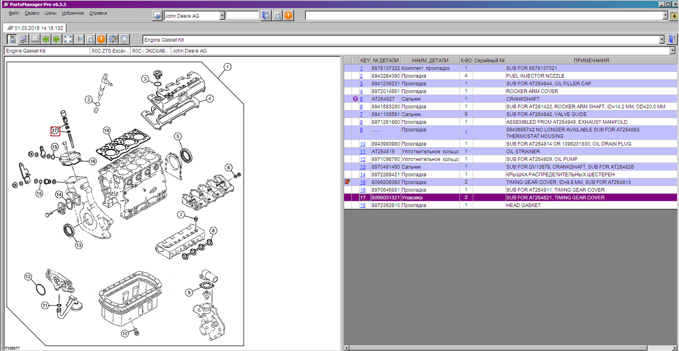The width and height of the screenshot is (679, 351).
Task: Open the Избранное menu
Action: tap(73, 13)
